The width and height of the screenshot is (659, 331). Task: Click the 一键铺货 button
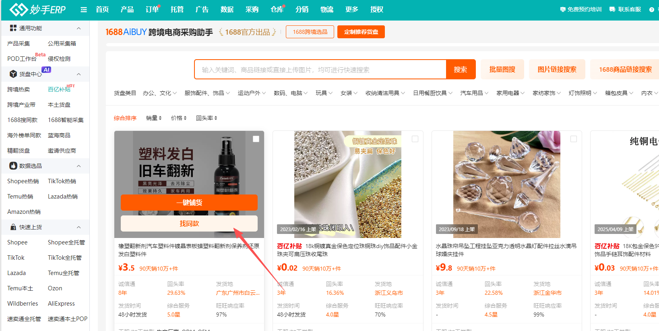(x=189, y=203)
